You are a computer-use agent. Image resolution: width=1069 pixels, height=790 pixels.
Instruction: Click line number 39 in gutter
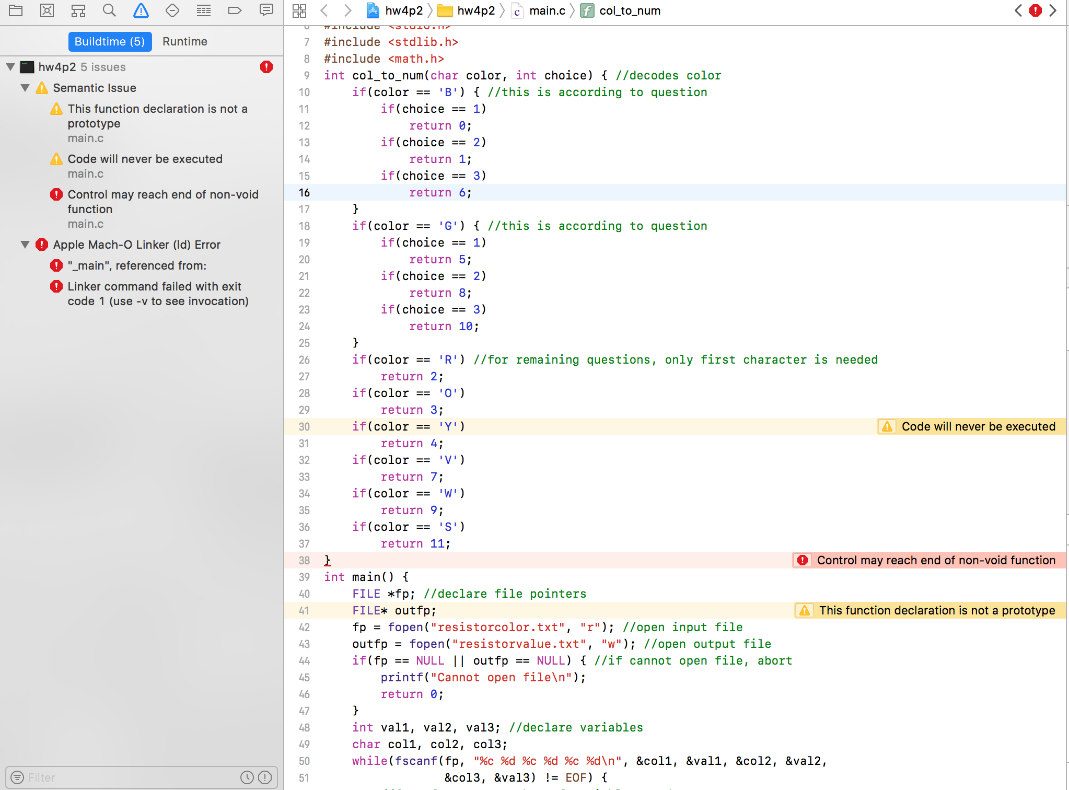coord(304,577)
